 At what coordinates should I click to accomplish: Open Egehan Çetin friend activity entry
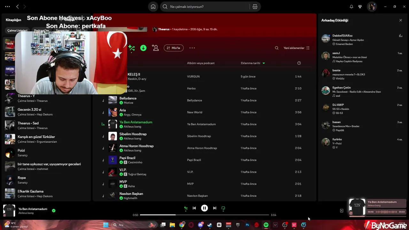click(362, 91)
